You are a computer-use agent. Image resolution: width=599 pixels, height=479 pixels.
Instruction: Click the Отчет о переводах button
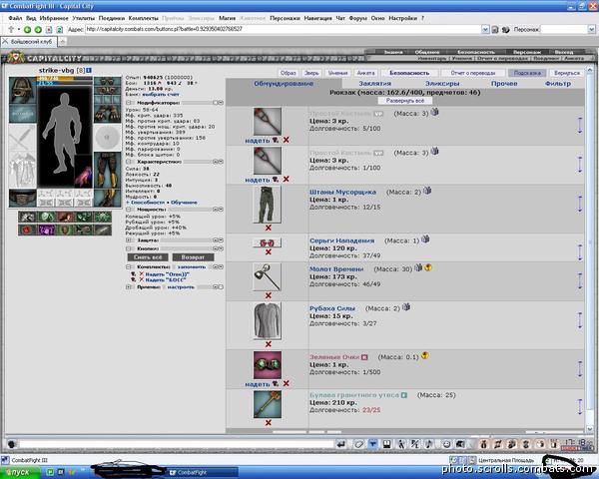tap(473, 73)
